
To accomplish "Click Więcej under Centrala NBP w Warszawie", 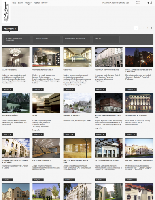I will (100, 89).
